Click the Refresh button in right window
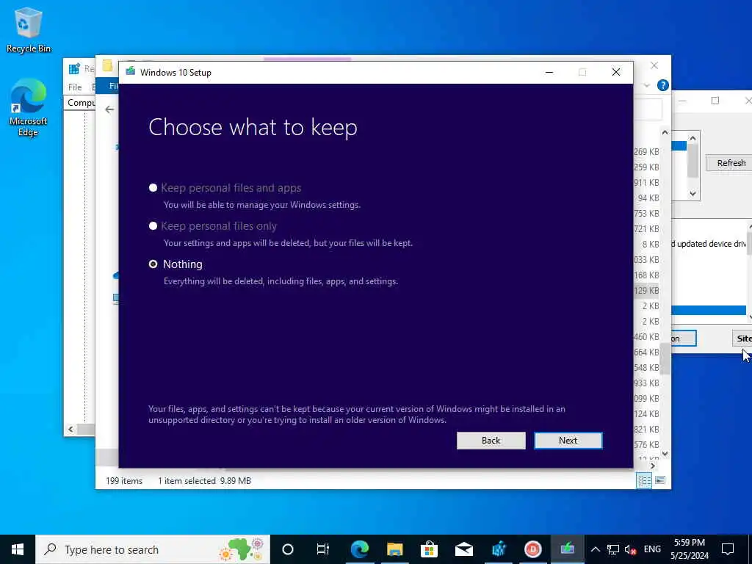 pyautogui.click(x=729, y=163)
